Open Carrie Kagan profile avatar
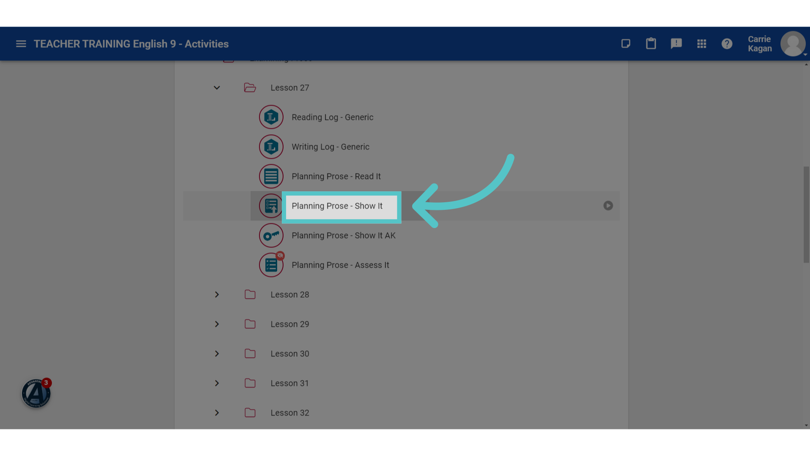This screenshot has width=810, height=456. (793, 43)
